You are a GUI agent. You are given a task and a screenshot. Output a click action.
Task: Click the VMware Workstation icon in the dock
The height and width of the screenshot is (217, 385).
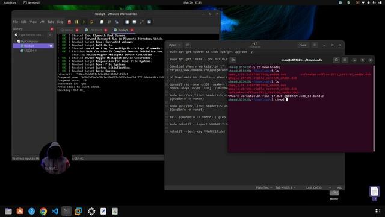[x=78, y=211]
